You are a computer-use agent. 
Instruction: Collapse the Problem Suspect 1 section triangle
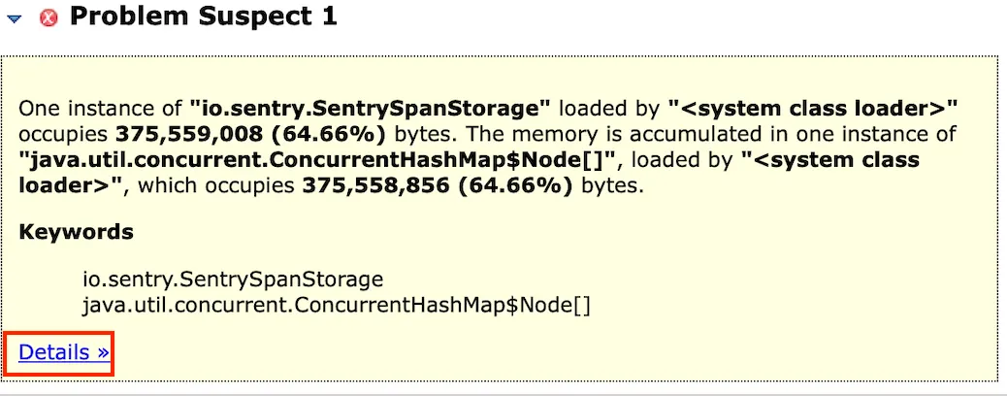[x=14, y=18]
